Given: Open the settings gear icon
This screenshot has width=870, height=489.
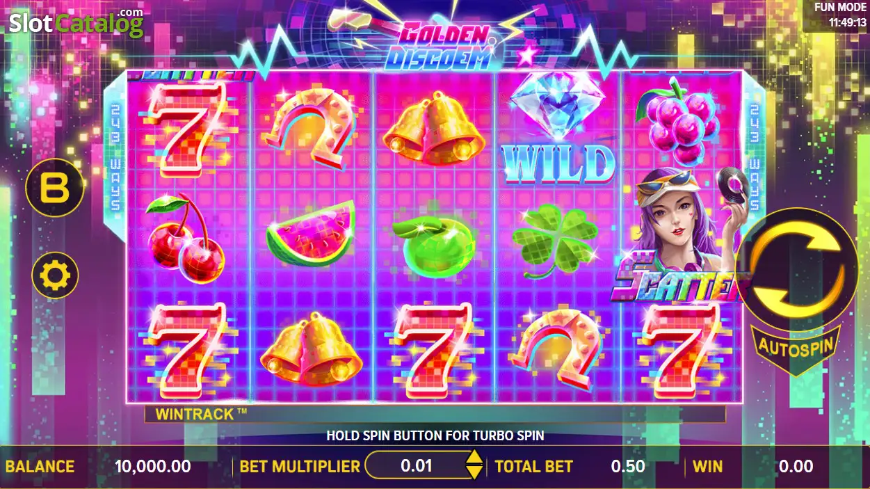Looking at the screenshot, I should point(55,276).
